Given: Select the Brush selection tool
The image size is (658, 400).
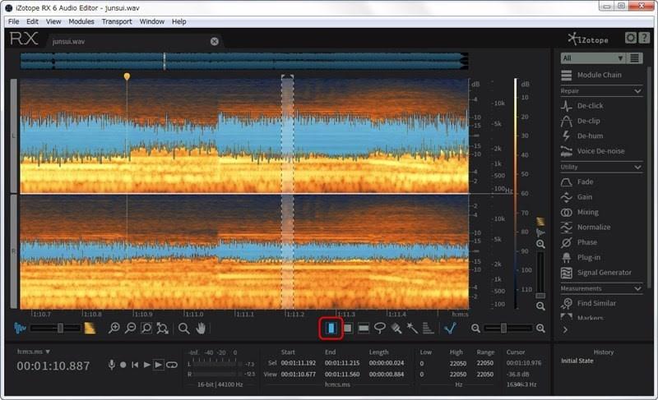Looking at the screenshot, I should point(396,329).
